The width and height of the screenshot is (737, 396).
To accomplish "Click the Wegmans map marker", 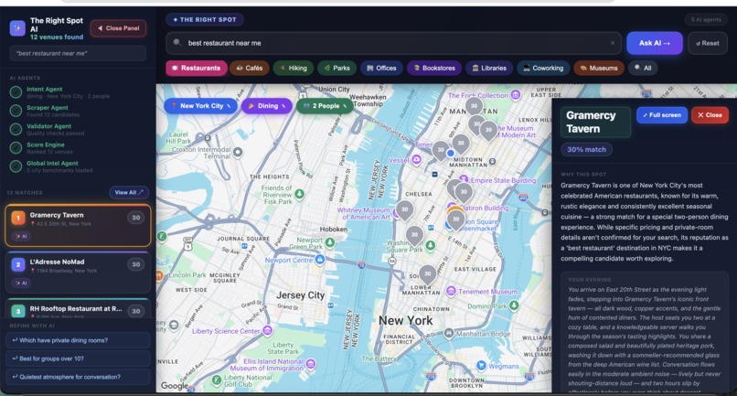I will 481,366.
